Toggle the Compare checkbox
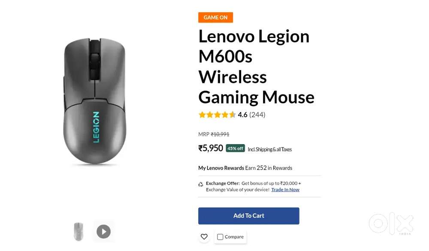The height and width of the screenshot is (251, 429). click(220, 236)
